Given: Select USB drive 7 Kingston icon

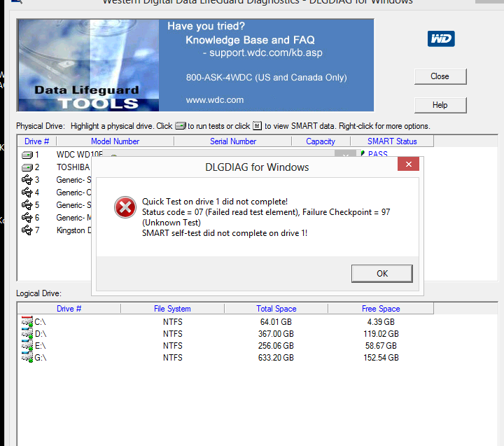Looking at the screenshot, I should coord(27,230).
